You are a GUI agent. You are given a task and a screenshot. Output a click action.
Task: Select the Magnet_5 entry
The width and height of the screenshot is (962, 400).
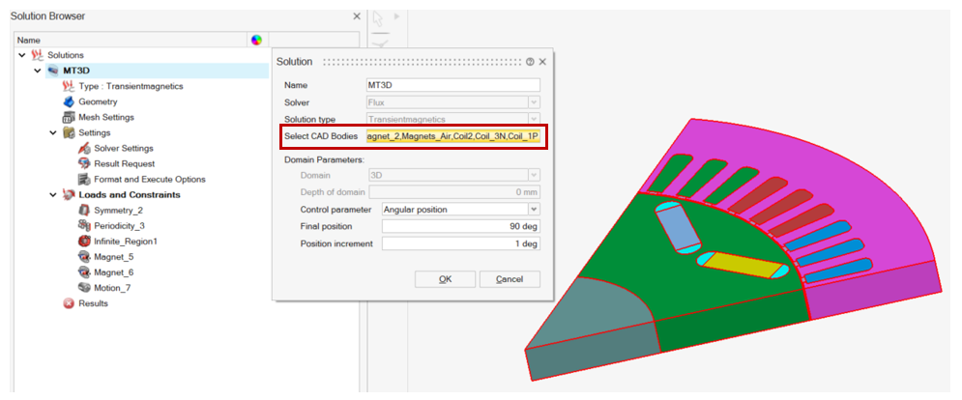point(113,256)
